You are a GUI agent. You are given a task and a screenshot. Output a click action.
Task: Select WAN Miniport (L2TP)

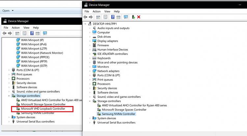coord(34,48)
